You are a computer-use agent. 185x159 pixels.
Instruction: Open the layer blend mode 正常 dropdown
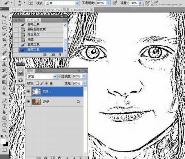[x=40, y=76]
